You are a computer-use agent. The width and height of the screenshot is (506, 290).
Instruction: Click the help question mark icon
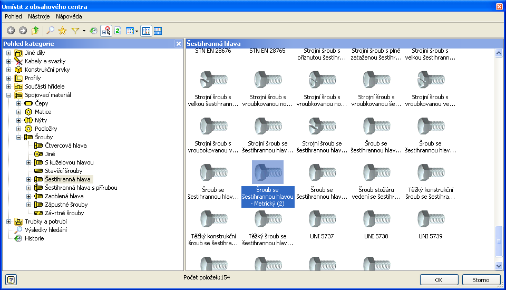coord(11,279)
